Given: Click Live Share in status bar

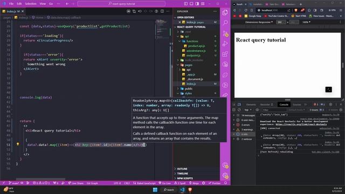Looking at the screenshot, I should 75,183.
